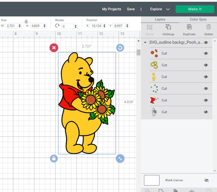Click the X position input field
This screenshot has height=192, width=217.
(96, 26)
